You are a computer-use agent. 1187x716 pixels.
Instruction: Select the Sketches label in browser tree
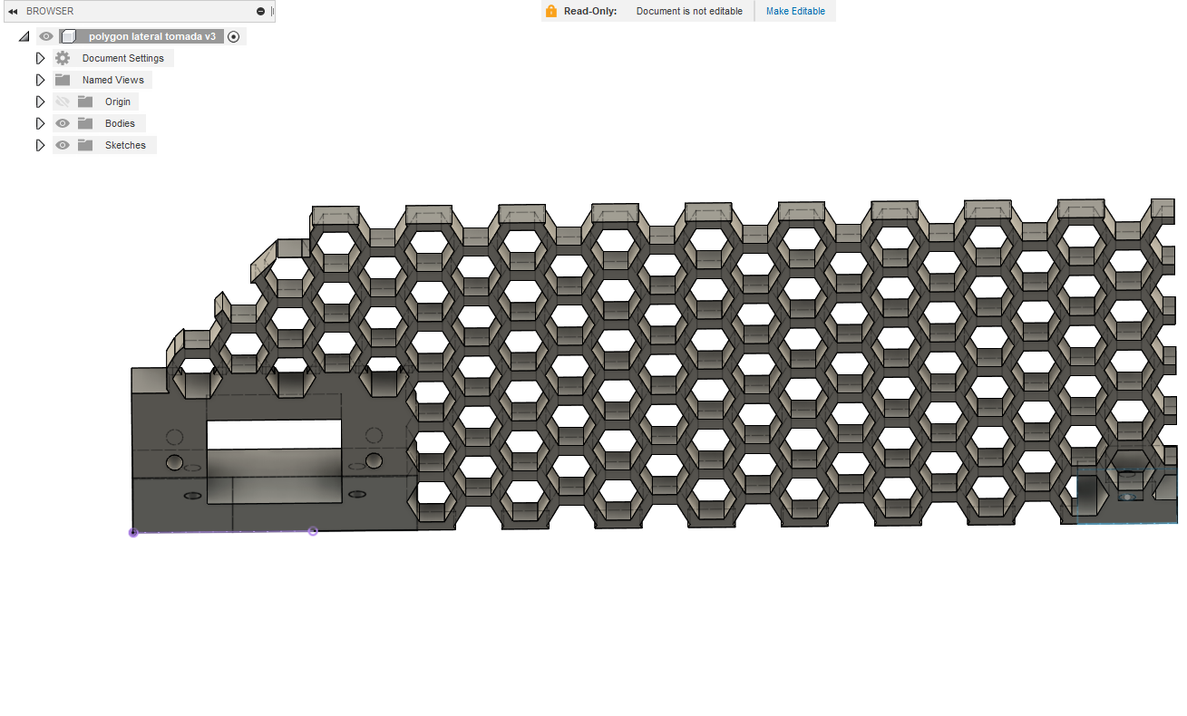click(x=125, y=145)
